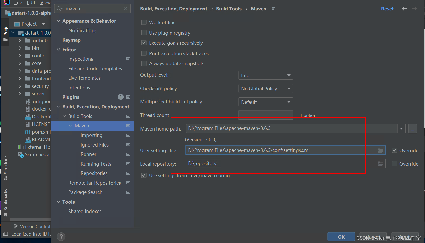Select the pom.xml Maven file

(x=38, y=132)
